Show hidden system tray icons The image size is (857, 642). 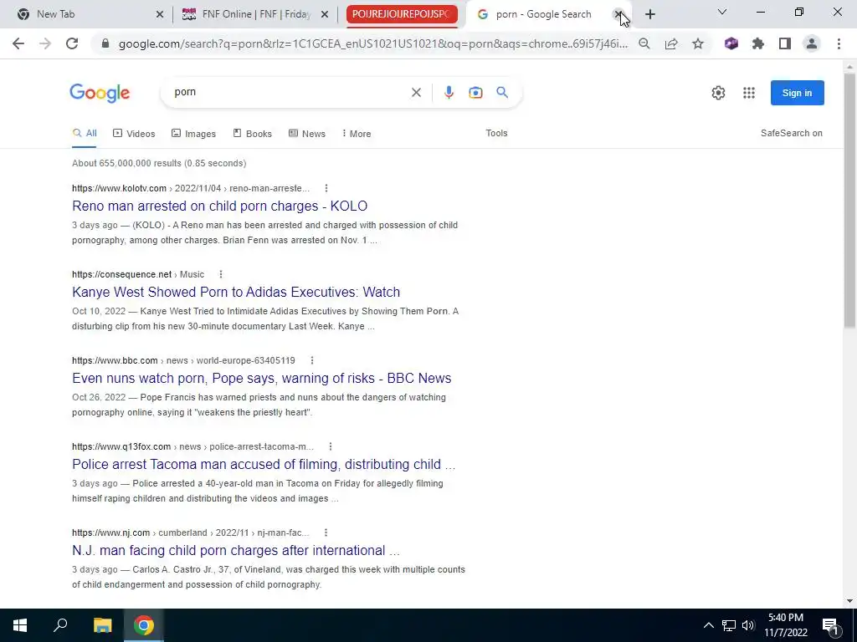(708, 625)
